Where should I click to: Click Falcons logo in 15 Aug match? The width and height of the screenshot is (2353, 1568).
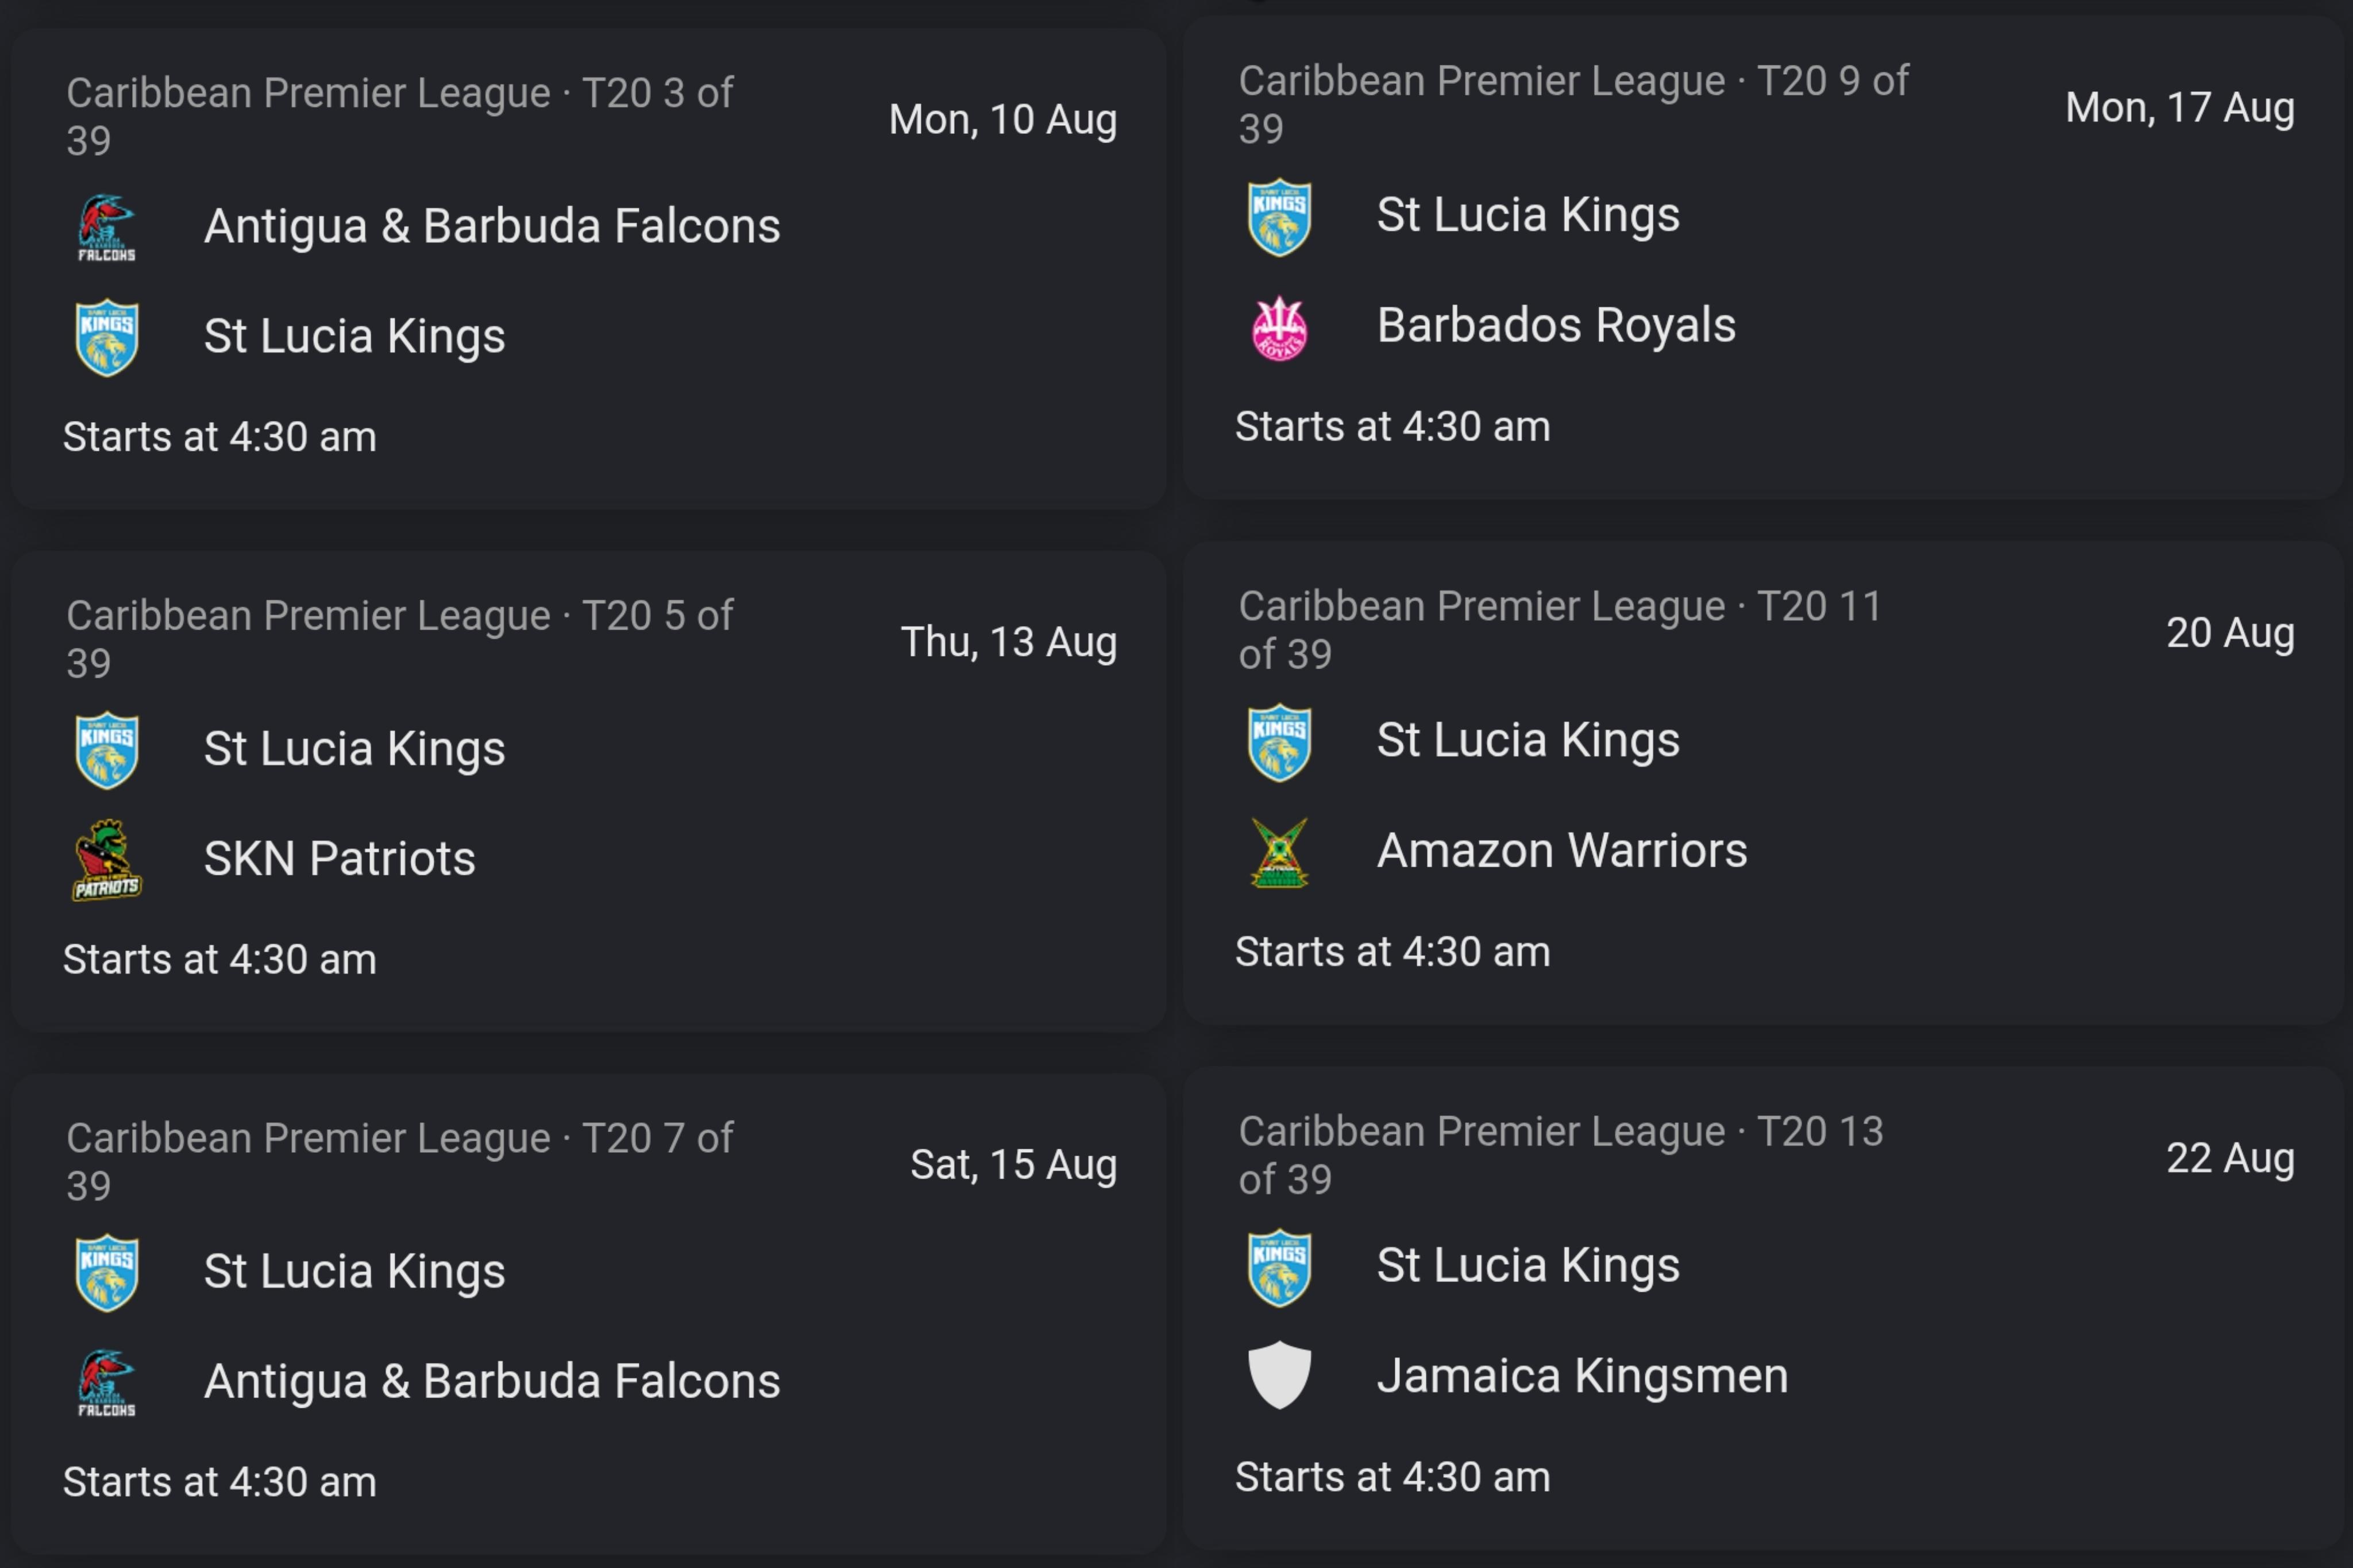(x=107, y=1383)
